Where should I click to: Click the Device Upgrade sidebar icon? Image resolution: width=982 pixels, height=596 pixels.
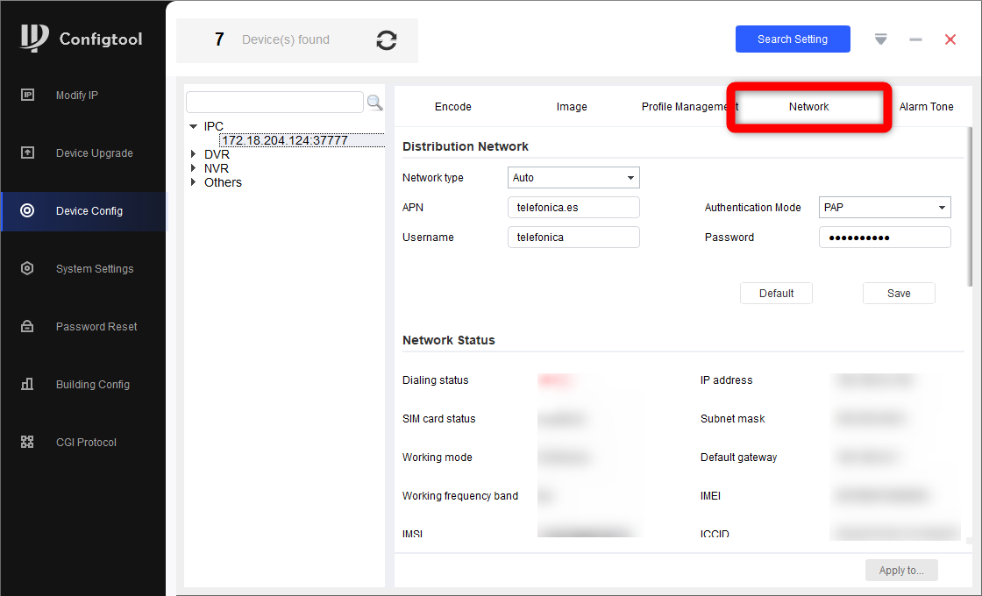27,153
